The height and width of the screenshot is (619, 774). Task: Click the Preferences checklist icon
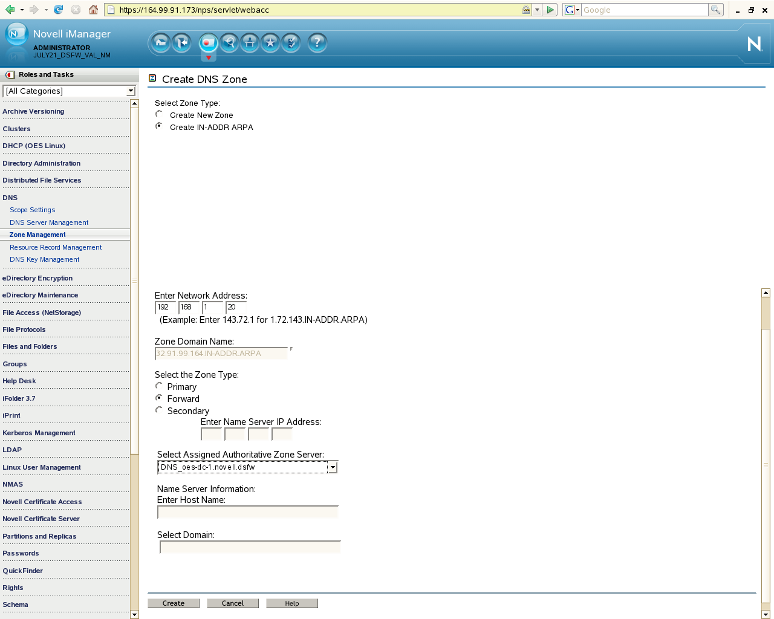point(291,42)
